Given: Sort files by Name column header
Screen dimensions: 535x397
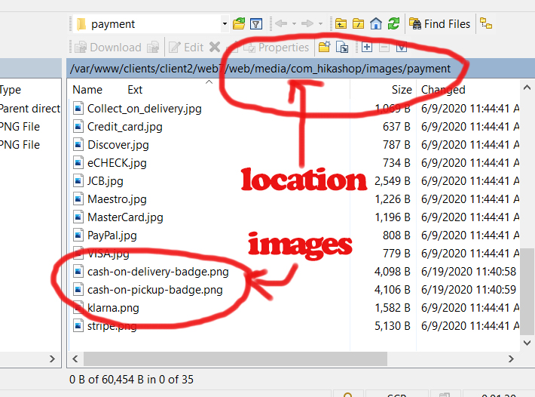Looking at the screenshot, I should (x=87, y=90).
